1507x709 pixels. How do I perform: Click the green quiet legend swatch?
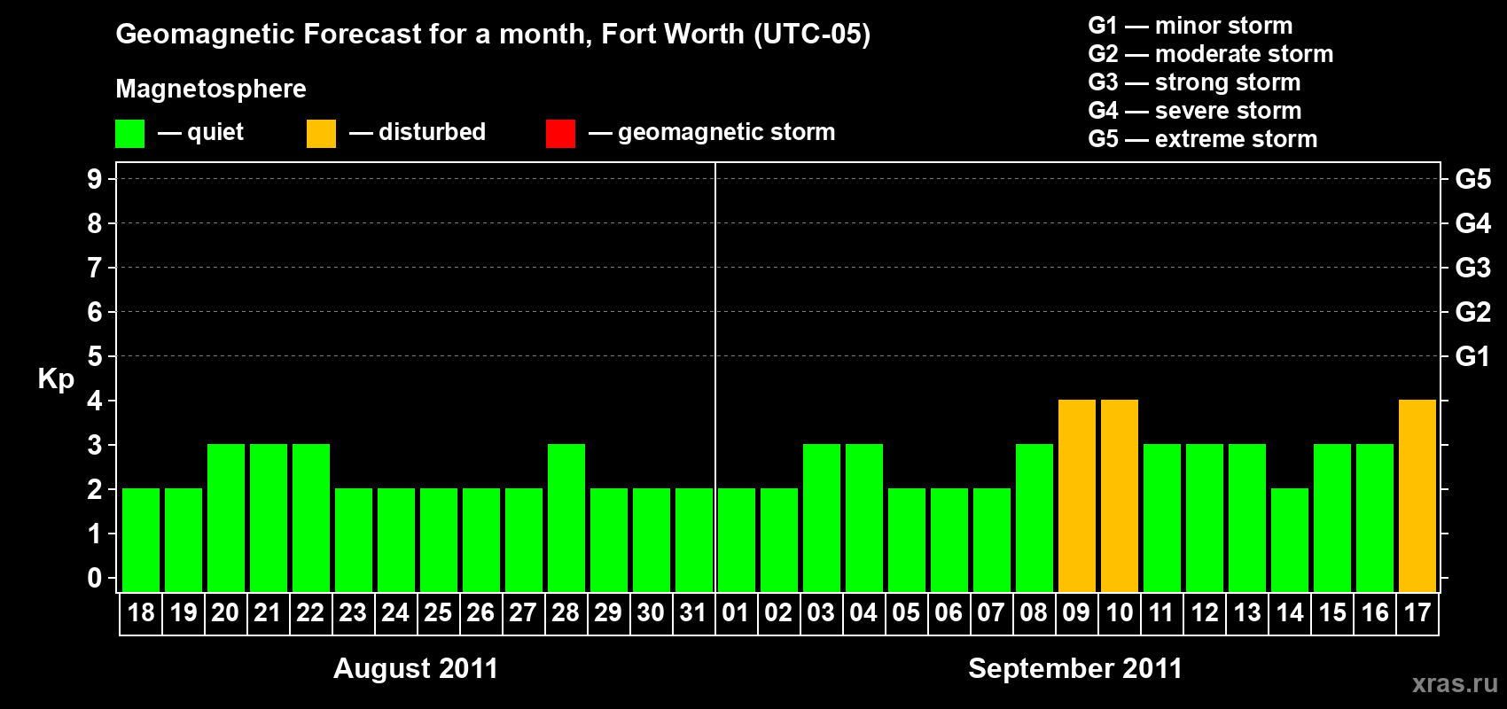pos(130,134)
